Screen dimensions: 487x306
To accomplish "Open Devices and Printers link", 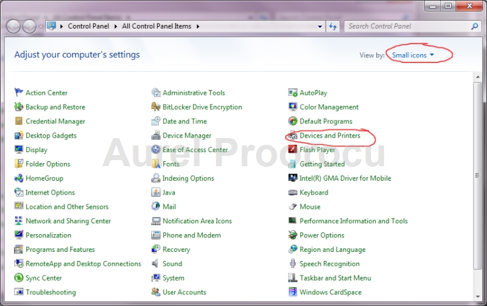I will [x=330, y=135].
